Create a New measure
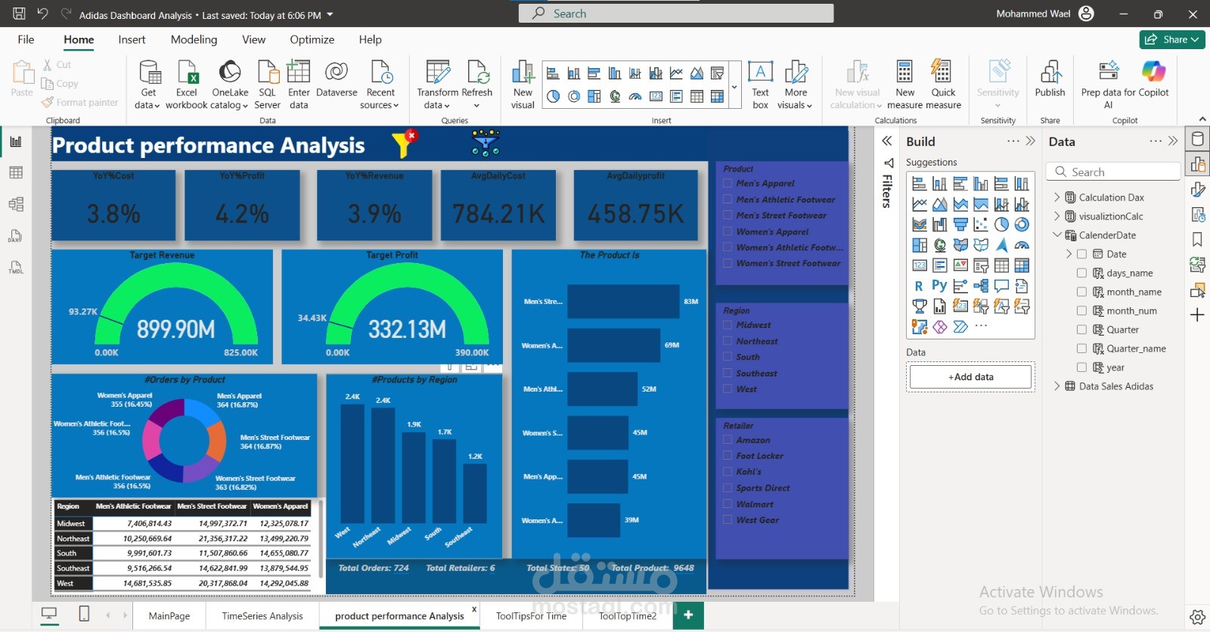Image resolution: width=1210 pixels, height=632 pixels. pyautogui.click(x=904, y=84)
